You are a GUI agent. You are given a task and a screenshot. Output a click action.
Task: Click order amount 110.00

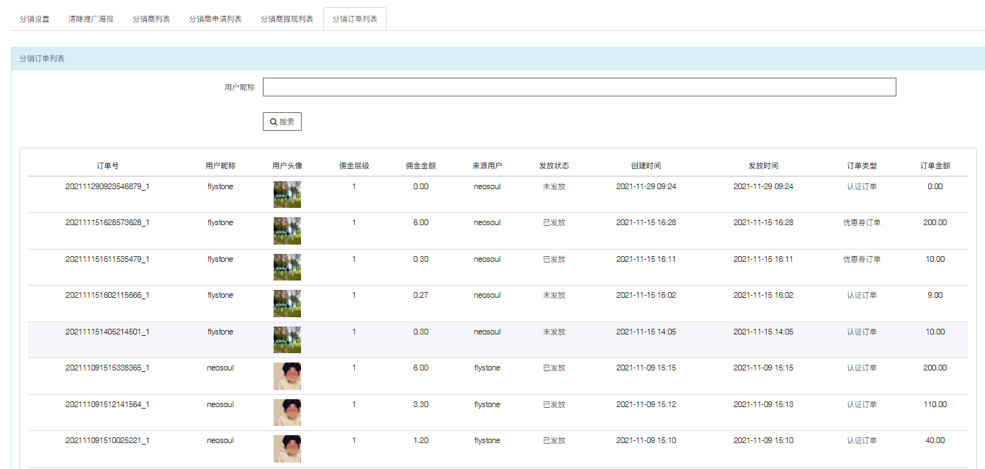(935, 404)
